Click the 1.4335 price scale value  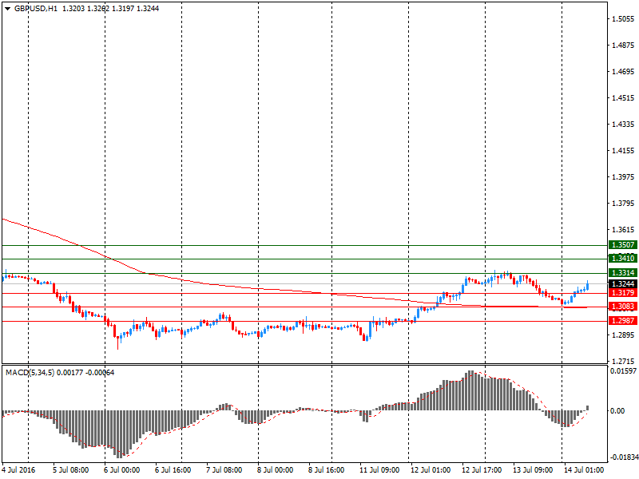(x=623, y=125)
